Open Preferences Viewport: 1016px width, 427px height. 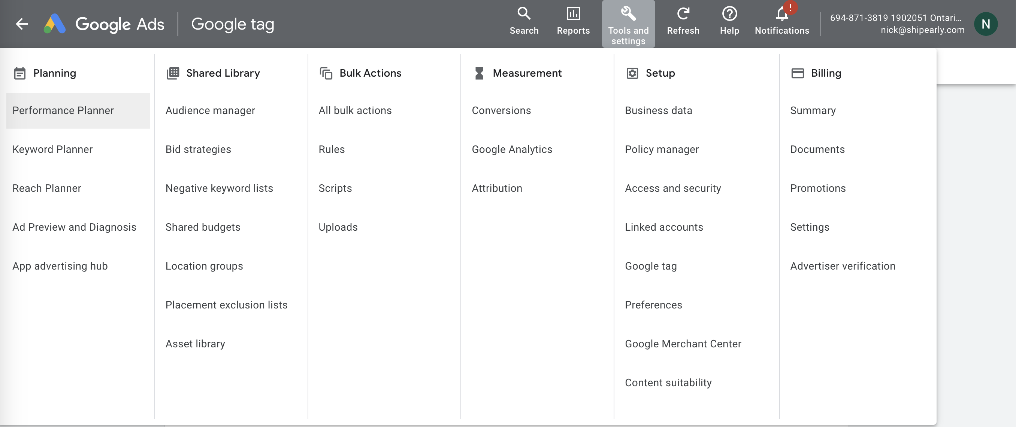click(653, 305)
